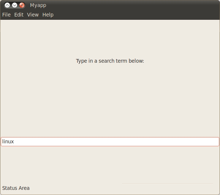Open the Help menu
Viewport: 220px width, 195px height.
click(48, 15)
